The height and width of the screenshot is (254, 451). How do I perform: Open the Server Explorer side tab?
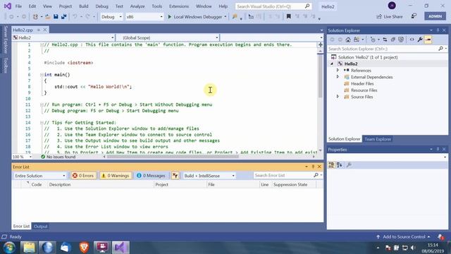click(x=6, y=40)
